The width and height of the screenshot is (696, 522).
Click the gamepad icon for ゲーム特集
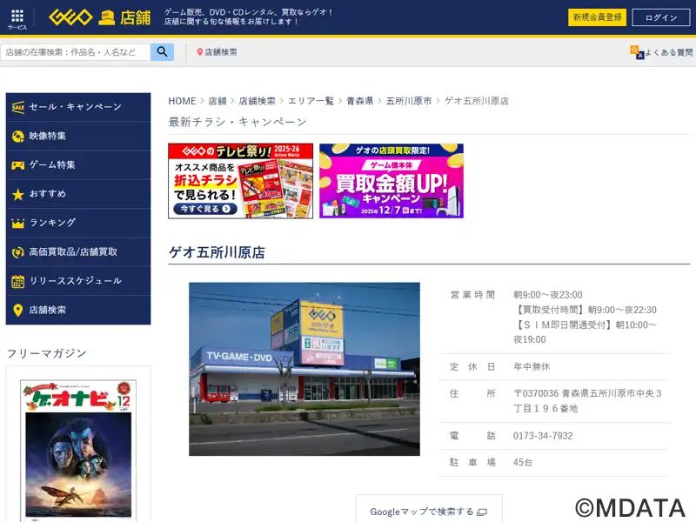[x=18, y=165]
